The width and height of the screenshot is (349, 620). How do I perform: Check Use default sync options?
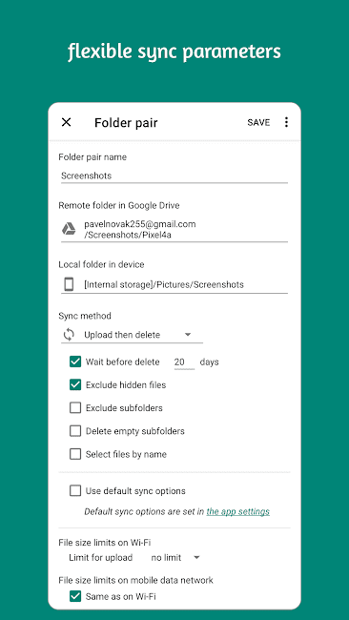pos(75,490)
